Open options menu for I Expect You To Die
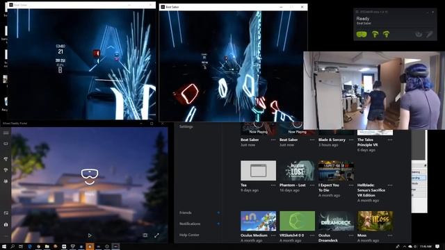Viewport: 445px width, 250px height. pyautogui.click(x=351, y=185)
